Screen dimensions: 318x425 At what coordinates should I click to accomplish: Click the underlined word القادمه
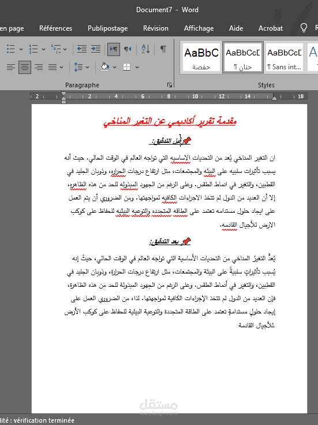[229, 225]
